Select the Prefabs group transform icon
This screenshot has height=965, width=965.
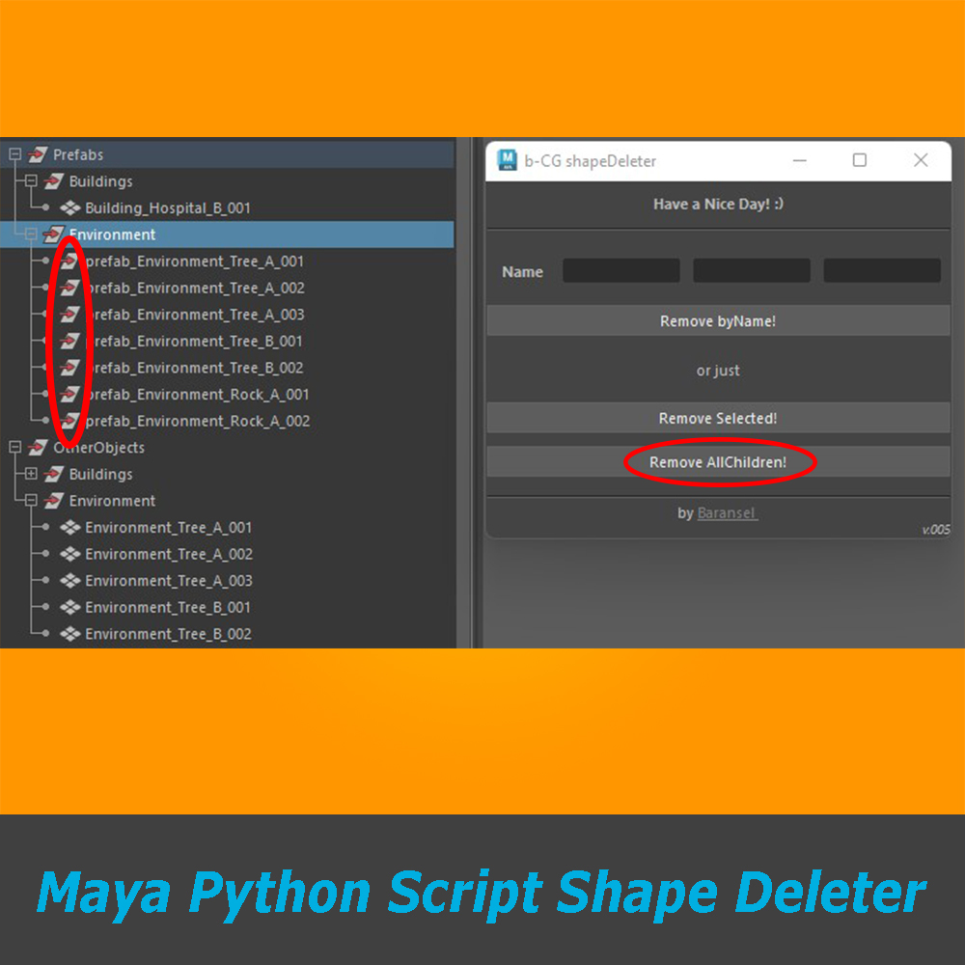point(38,154)
